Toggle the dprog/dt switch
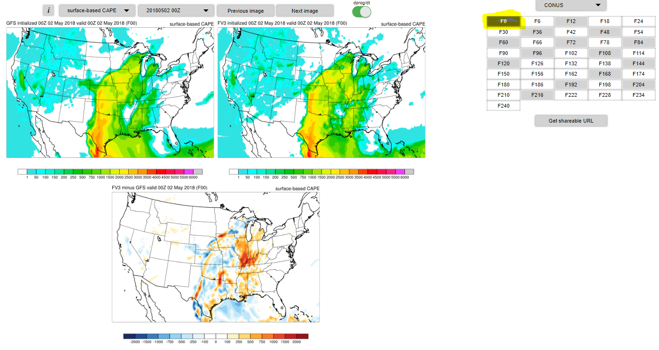 pyautogui.click(x=361, y=12)
